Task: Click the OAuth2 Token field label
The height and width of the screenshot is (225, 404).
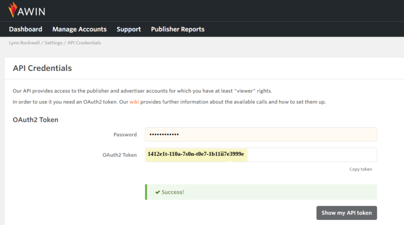Action: click(x=120, y=155)
